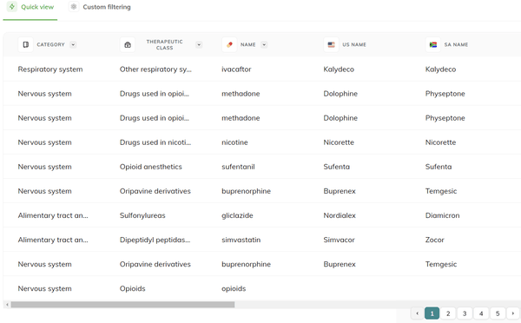Click the SA NAME column header
The width and height of the screenshot is (521, 323).
tap(456, 44)
